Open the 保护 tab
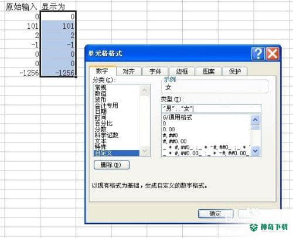The height and width of the screenshot is (238, 293). (235, 71)
